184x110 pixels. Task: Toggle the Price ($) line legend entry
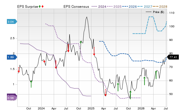(155, 12)
